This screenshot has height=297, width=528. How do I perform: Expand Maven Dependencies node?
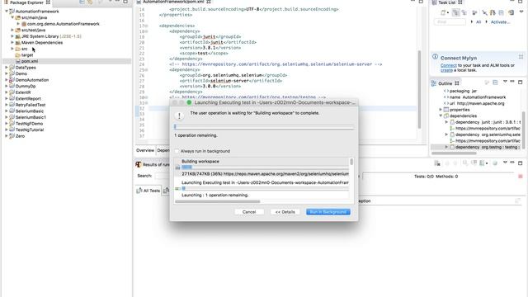click(12, 42)
